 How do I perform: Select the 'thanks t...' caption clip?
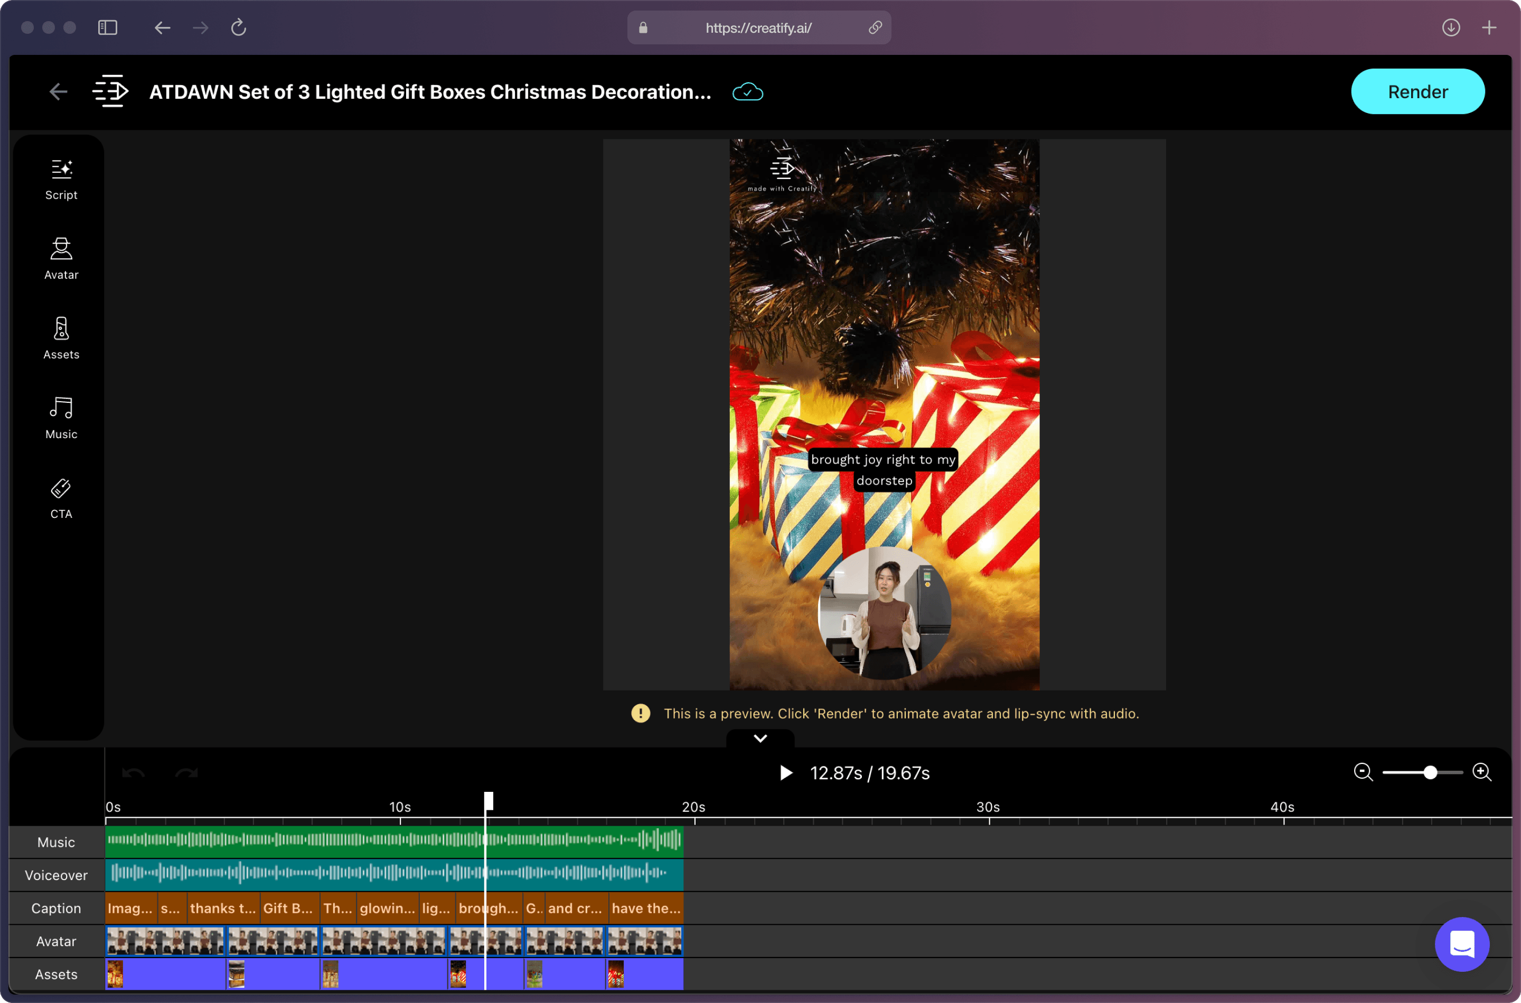pyautogui.click(x=223, y=909)
